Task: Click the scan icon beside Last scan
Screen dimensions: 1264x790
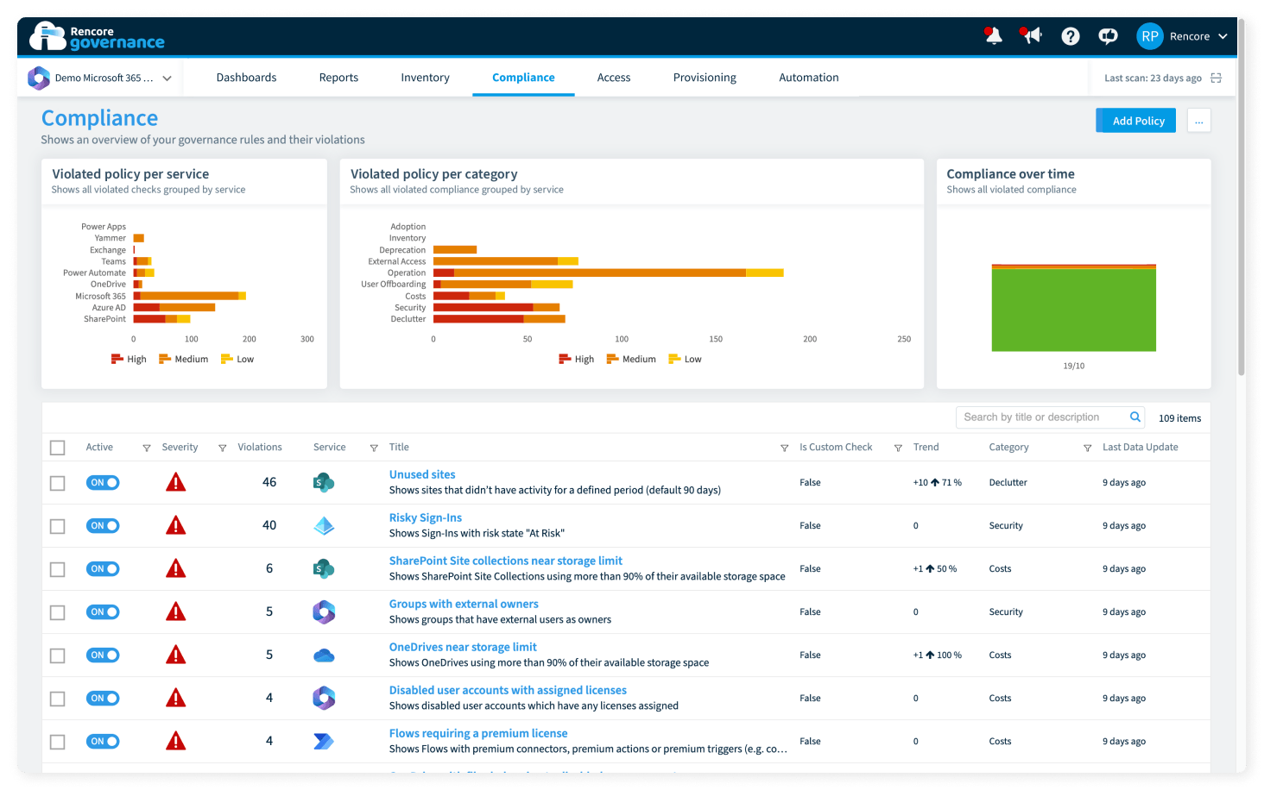Action: 1216,78
